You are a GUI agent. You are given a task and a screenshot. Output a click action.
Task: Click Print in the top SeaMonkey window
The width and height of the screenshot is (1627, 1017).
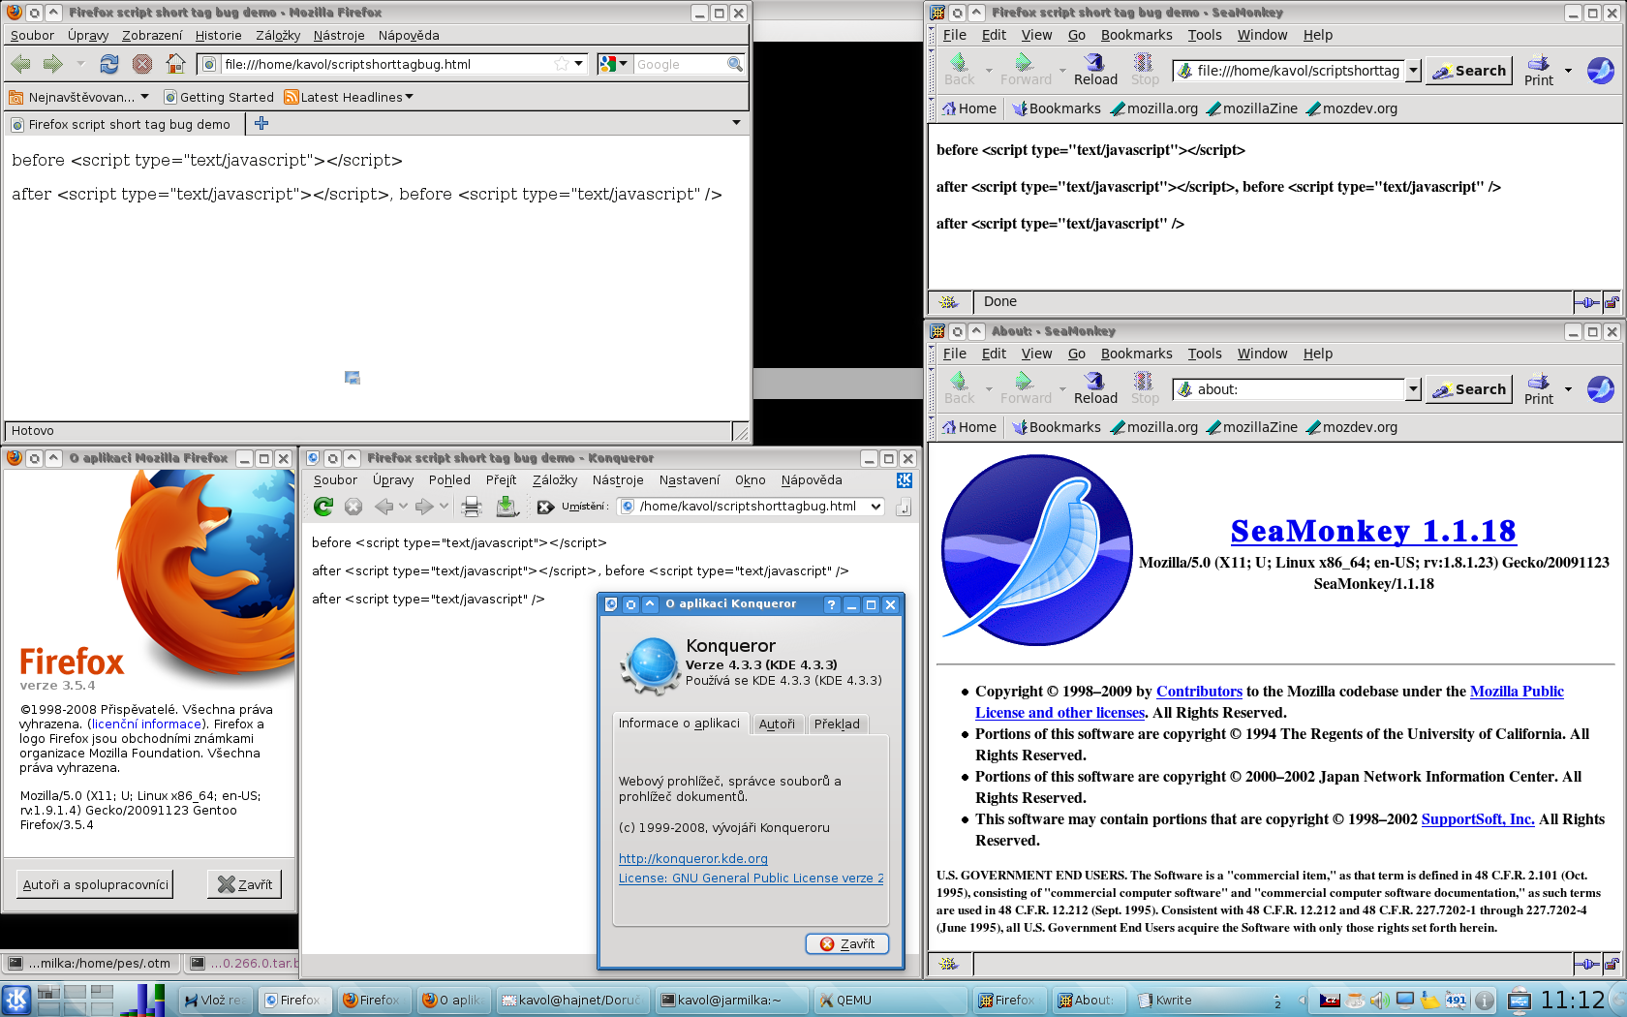click(x=1538, y=70)
